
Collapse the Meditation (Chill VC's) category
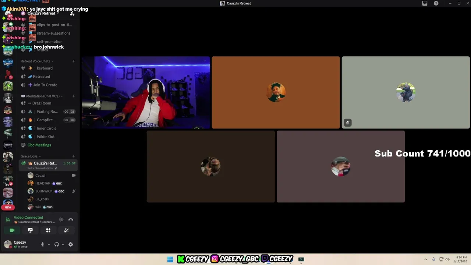point(42,96)
